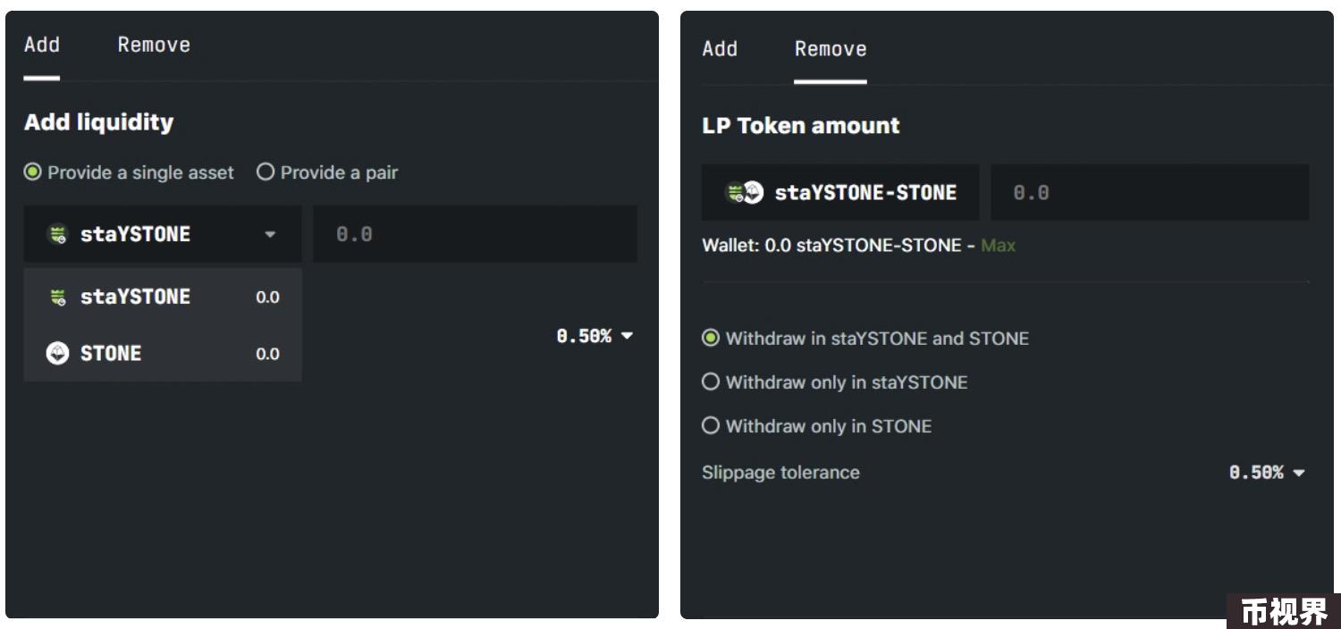Focus the add liquidity amount input field
Screen dimensions: 1341x629
(x=475, y=234)
